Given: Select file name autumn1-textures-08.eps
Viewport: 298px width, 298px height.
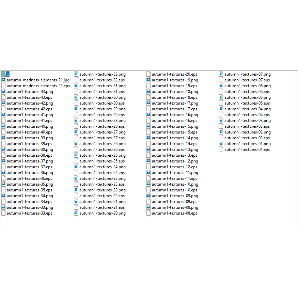Looking at the screenshot, I should click(174, 213).
